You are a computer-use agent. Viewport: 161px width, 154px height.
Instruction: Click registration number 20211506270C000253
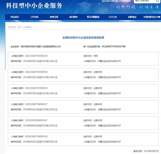36,88
